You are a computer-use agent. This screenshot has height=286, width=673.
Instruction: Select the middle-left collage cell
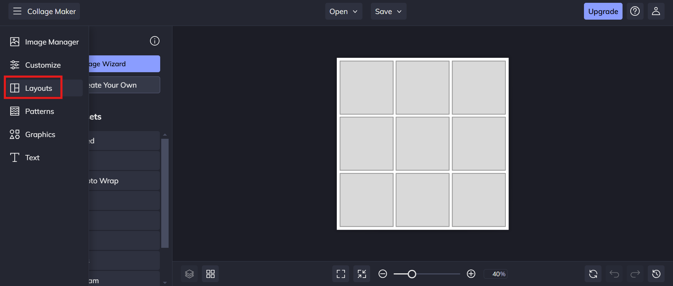tap(367, 144)
